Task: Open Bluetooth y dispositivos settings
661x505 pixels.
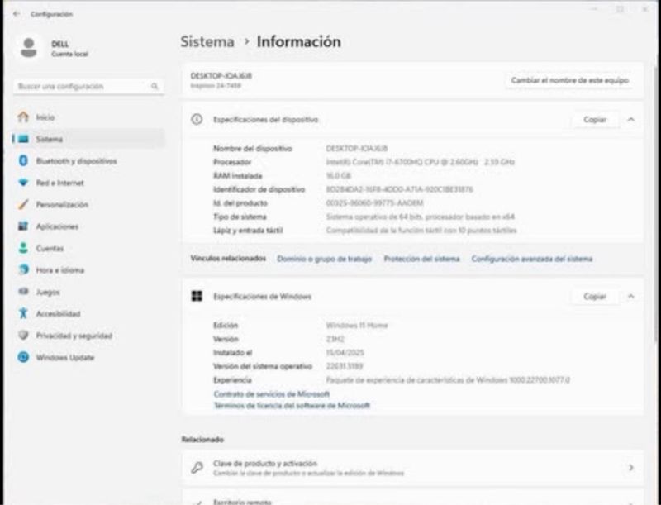Action: [88, 161]
